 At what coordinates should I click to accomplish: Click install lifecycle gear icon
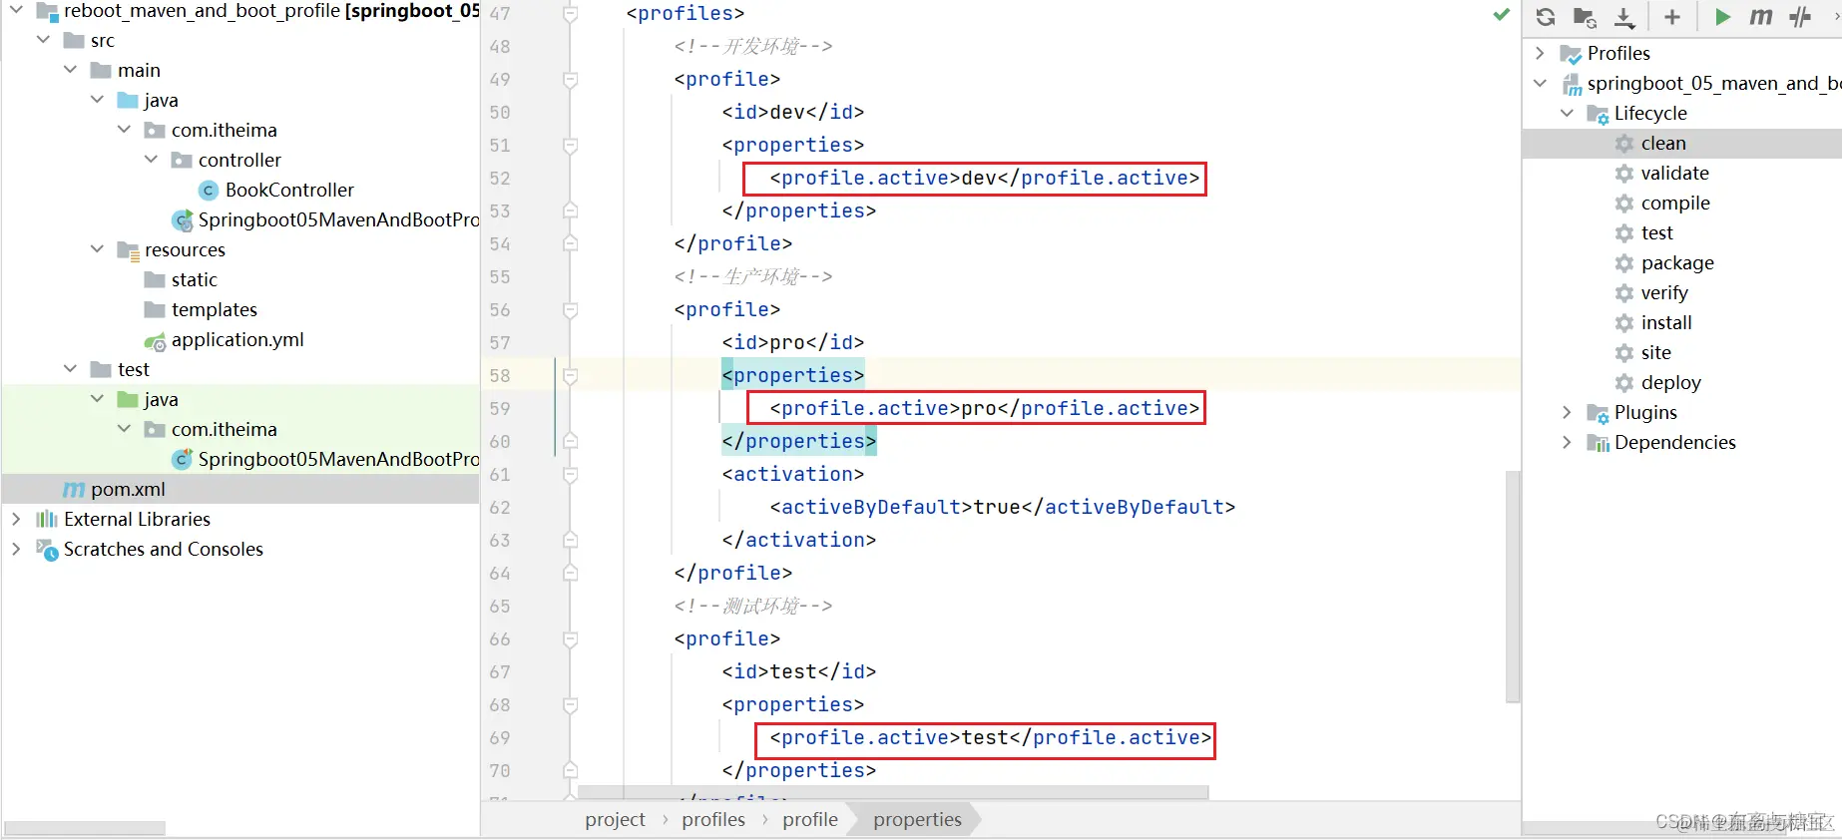coord(1624,323)
